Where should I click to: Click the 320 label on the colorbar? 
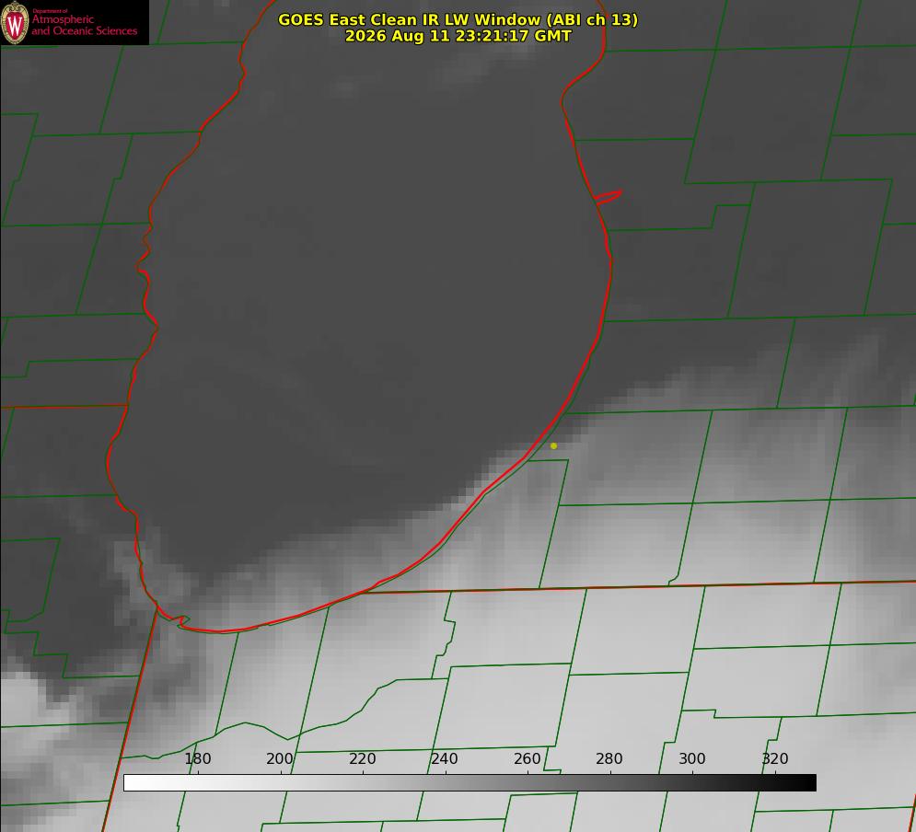(x=775, y=758)
